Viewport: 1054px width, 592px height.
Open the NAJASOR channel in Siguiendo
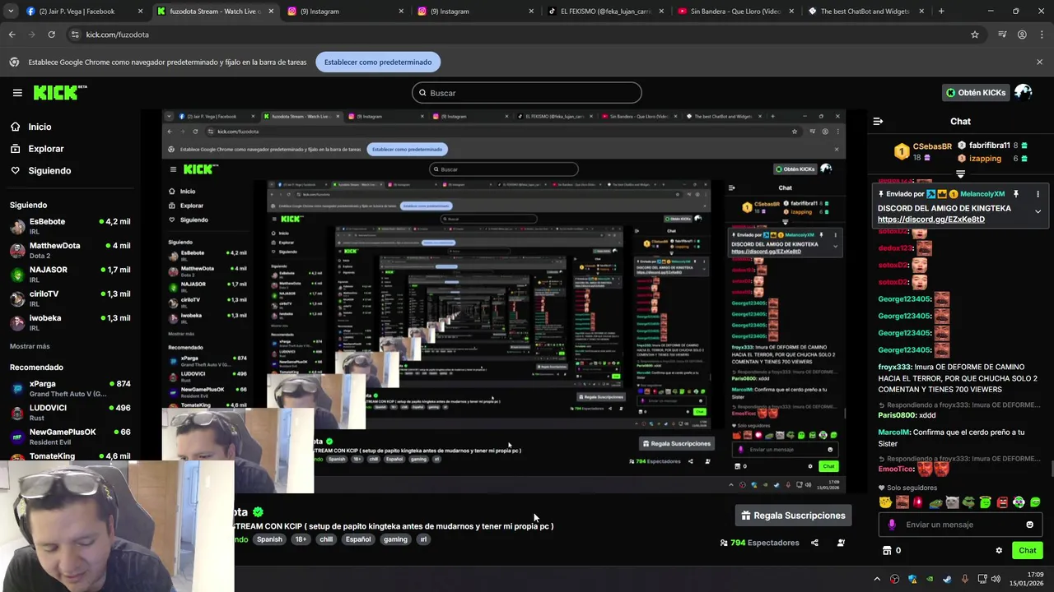pyautogui.click(x=70, y=274)
